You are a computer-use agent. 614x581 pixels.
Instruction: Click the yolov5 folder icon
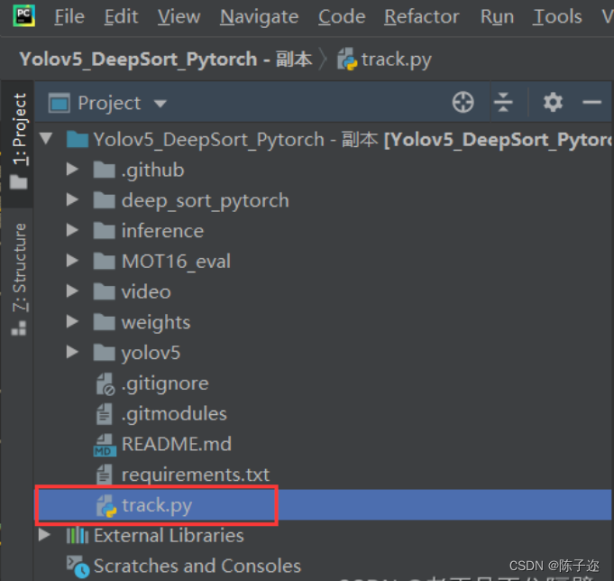click(105, 352)
